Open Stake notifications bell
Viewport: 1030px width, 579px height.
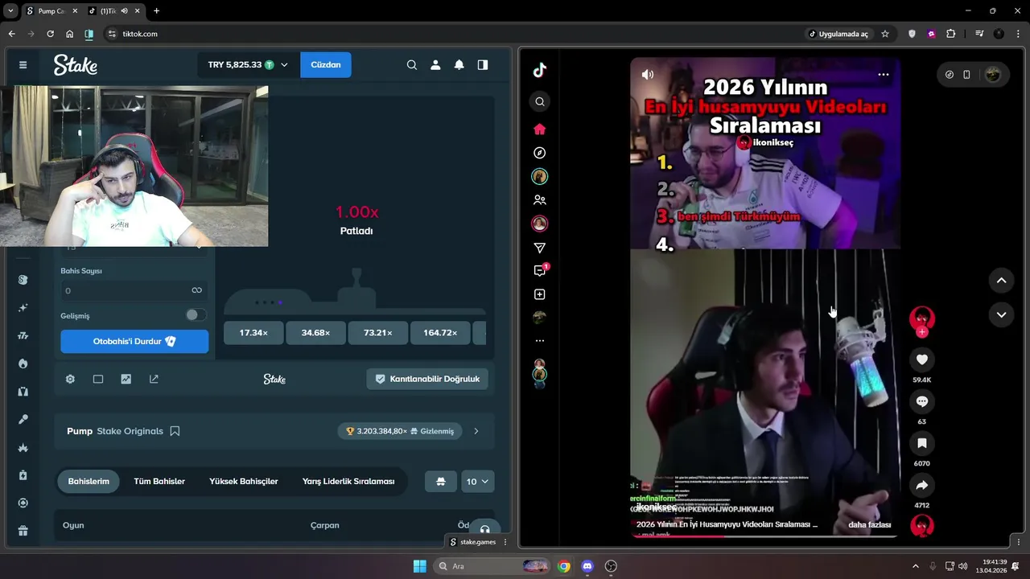pos(459,64)
